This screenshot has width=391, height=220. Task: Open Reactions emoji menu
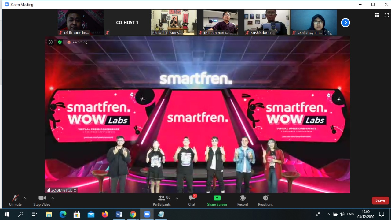pyautogui.click(x=265, y=200)
